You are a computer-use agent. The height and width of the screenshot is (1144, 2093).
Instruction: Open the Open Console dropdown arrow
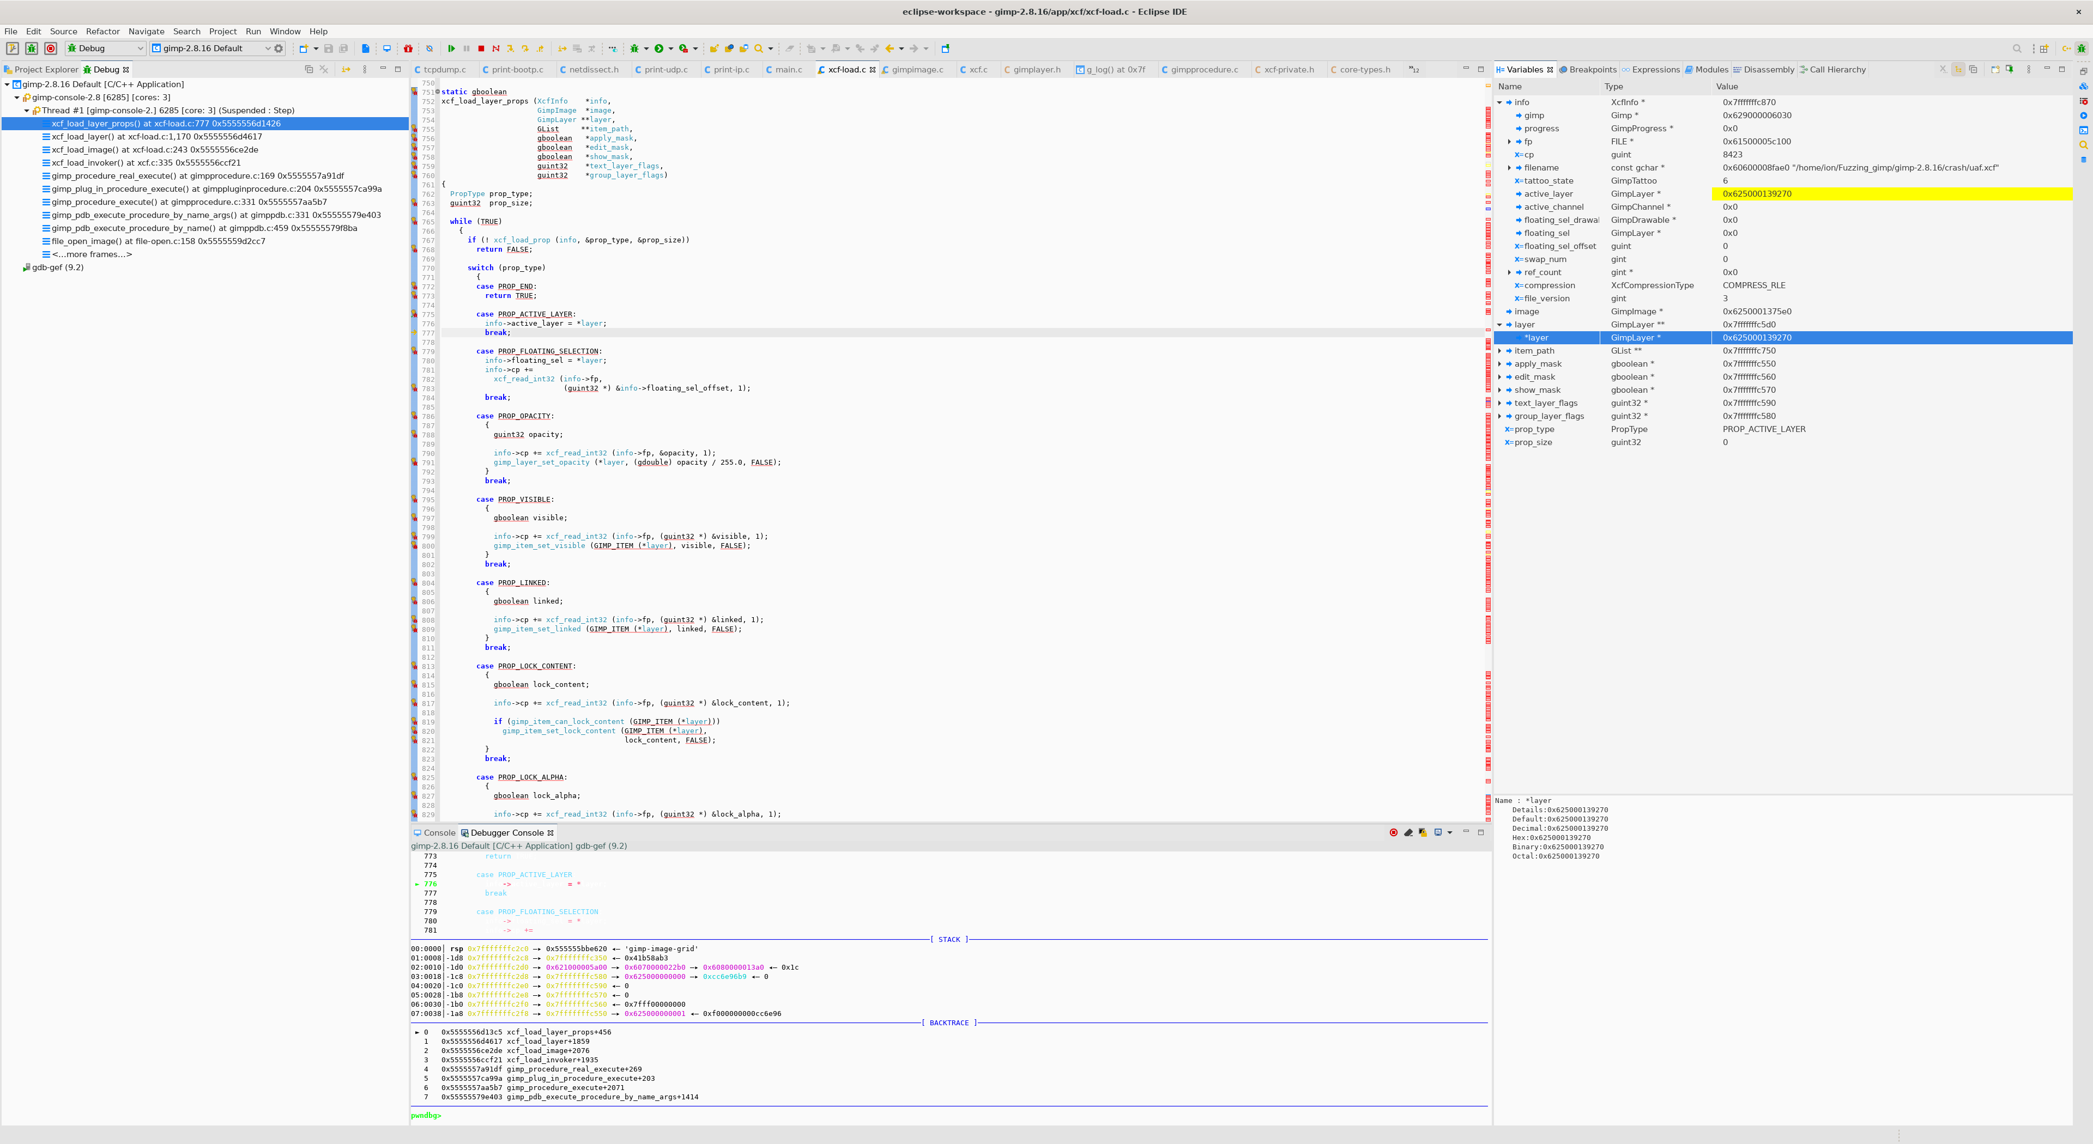(1449, 832)
